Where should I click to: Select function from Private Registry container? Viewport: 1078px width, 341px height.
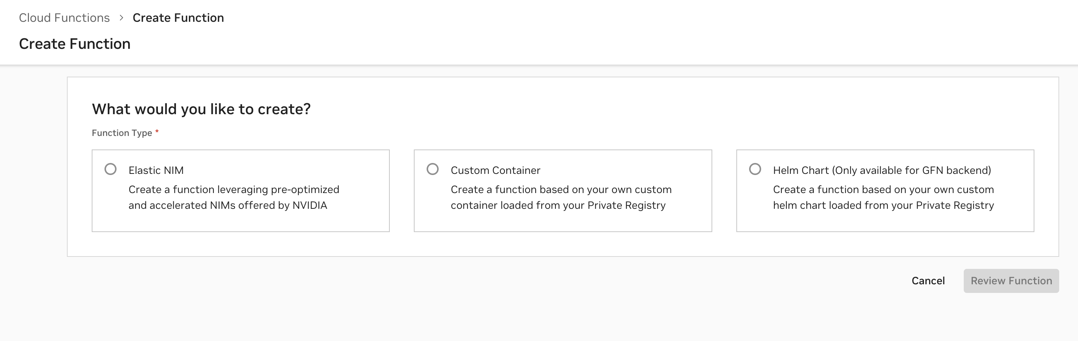tap(433, 169)
